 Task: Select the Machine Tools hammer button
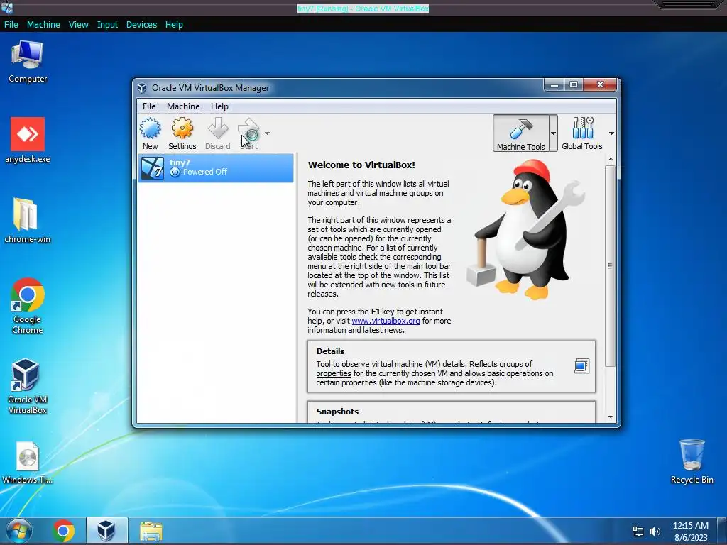tap(520, 133)
